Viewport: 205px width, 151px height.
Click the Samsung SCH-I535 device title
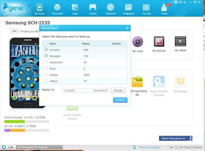click(28, 23)
